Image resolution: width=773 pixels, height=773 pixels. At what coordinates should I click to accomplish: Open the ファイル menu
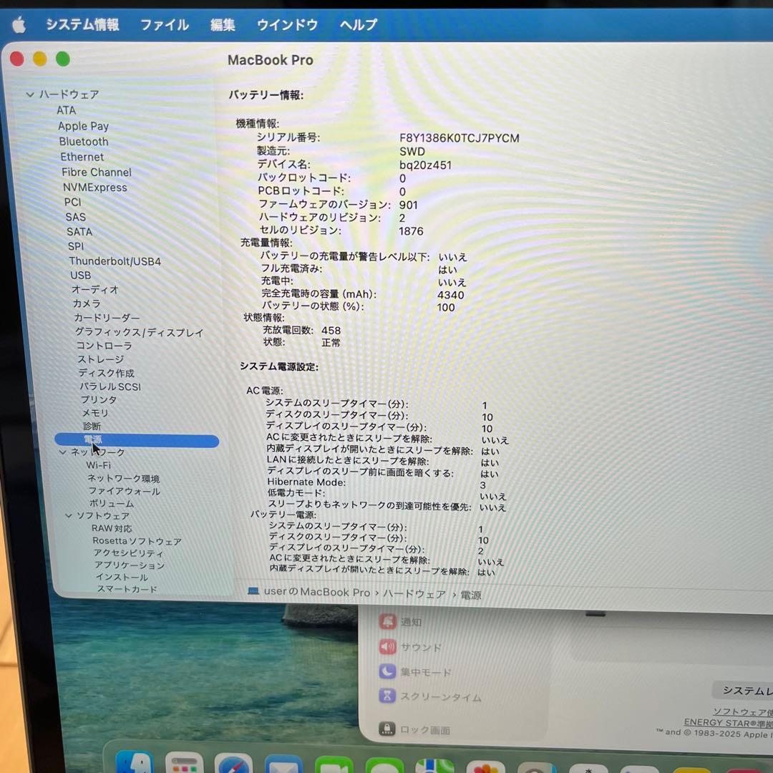click(x=163, y=25)
